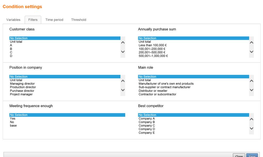
Task: Select Sub-supplier or contract manufacturer
Action: [x=194, y=87]
